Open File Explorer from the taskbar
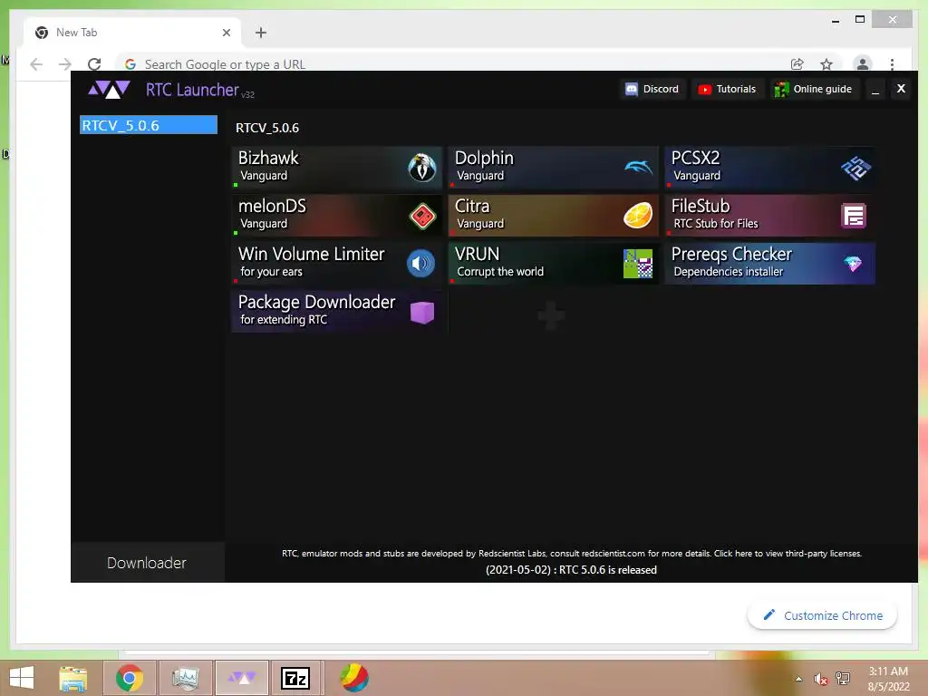The height and width of the screenshot is (696, 928). tap(72, 678)
